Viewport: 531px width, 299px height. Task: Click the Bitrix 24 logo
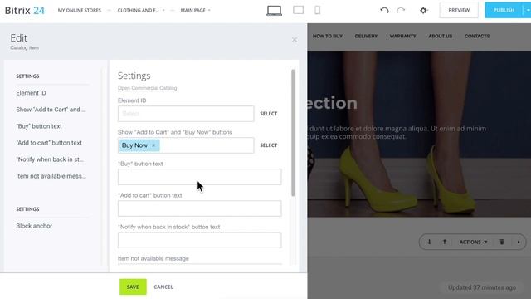click(25, 11)
